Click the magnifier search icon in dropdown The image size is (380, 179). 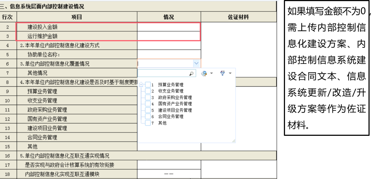(x=191, y=73)
